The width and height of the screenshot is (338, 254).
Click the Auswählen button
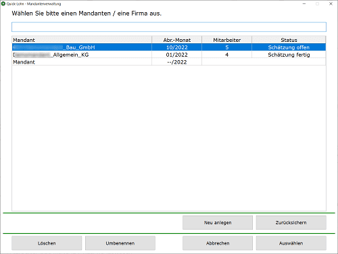tap(291, 243)
